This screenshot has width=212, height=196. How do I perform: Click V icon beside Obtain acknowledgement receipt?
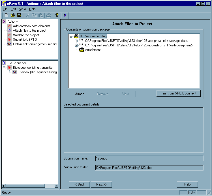(9, 44)
